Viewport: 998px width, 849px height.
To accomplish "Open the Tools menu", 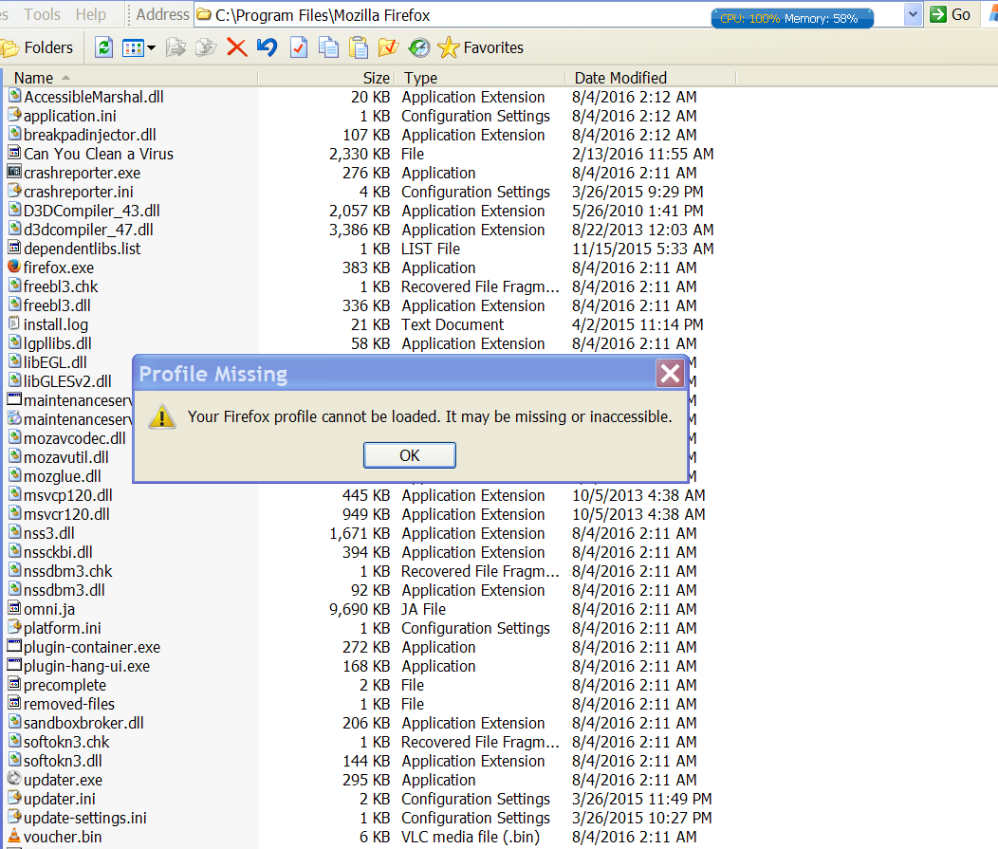I will click(x=42, y=14).
